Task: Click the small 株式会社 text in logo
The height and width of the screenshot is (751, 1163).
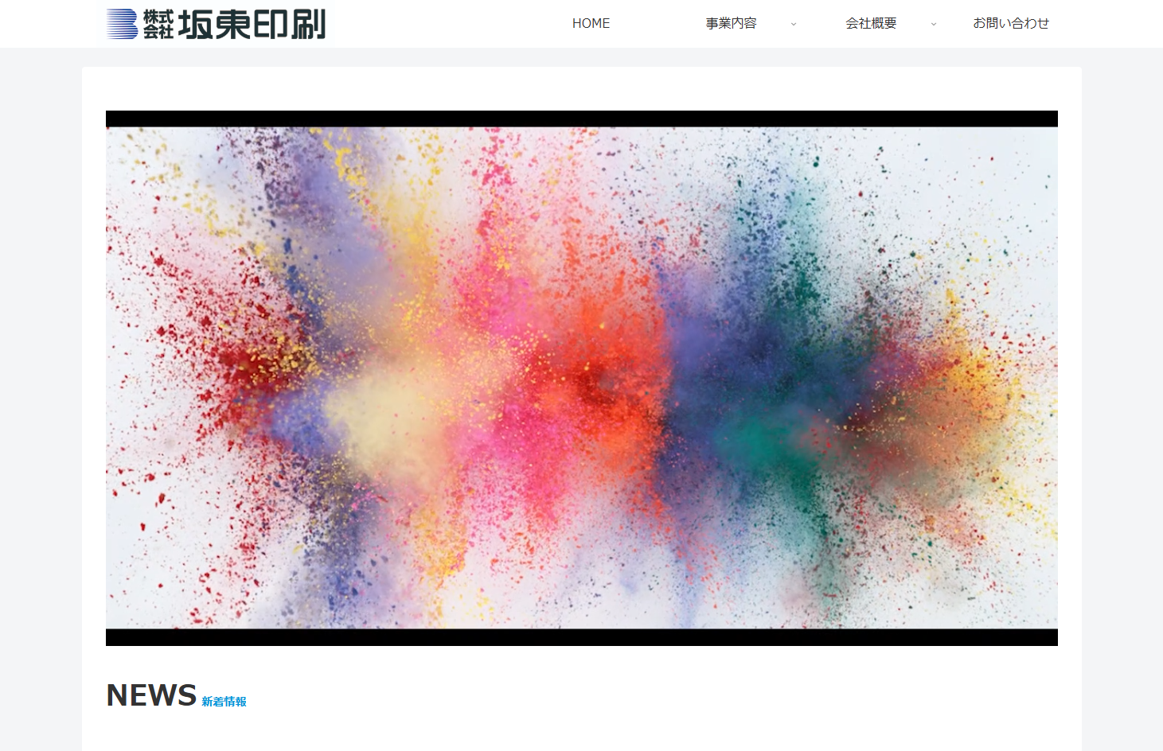Action: pyautogui.click(x=158, y=25)
